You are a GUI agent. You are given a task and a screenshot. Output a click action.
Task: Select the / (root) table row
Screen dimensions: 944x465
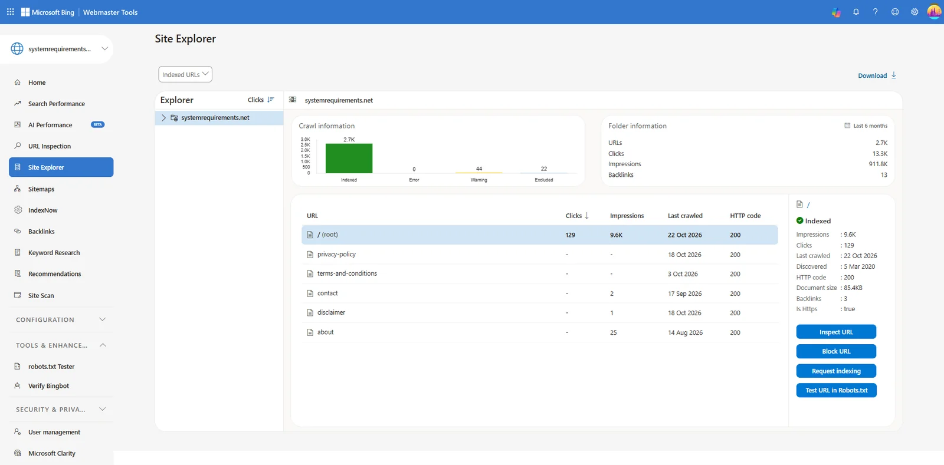tap(539, 235)
